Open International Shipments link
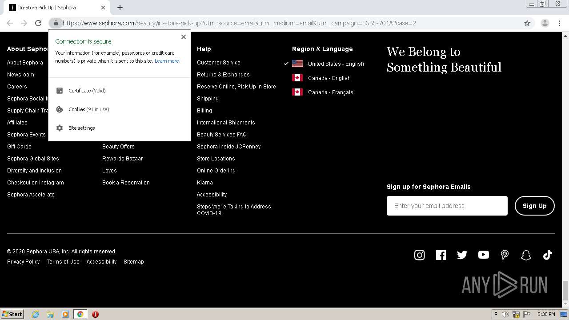Screen dimensions: 569x320 click(x=226, y=123)
